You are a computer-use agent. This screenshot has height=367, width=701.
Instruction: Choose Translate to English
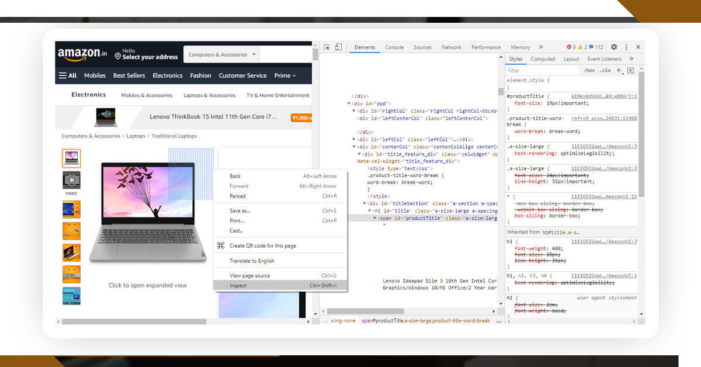tap(280, 261)
